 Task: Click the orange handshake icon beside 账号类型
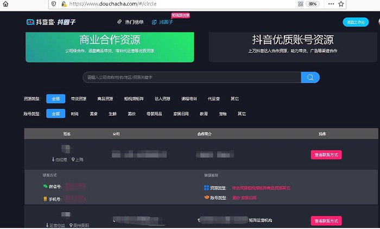pyautogui.click(x=206, y=198)
